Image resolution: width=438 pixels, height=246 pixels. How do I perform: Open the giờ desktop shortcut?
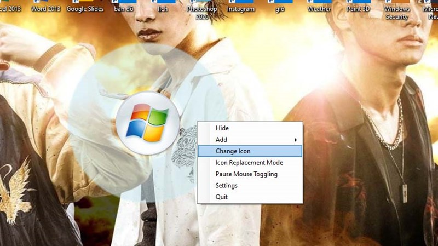tap(280, 7)
